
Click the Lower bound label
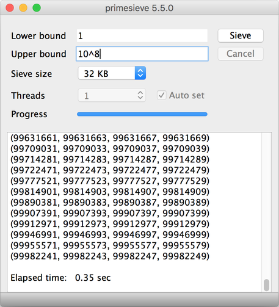(x=38, y=36)
